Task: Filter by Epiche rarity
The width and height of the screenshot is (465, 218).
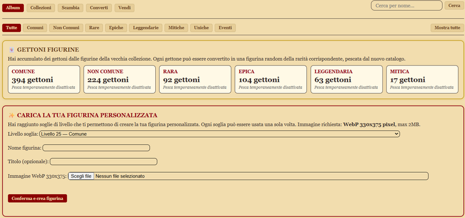Action: point(116,28)
